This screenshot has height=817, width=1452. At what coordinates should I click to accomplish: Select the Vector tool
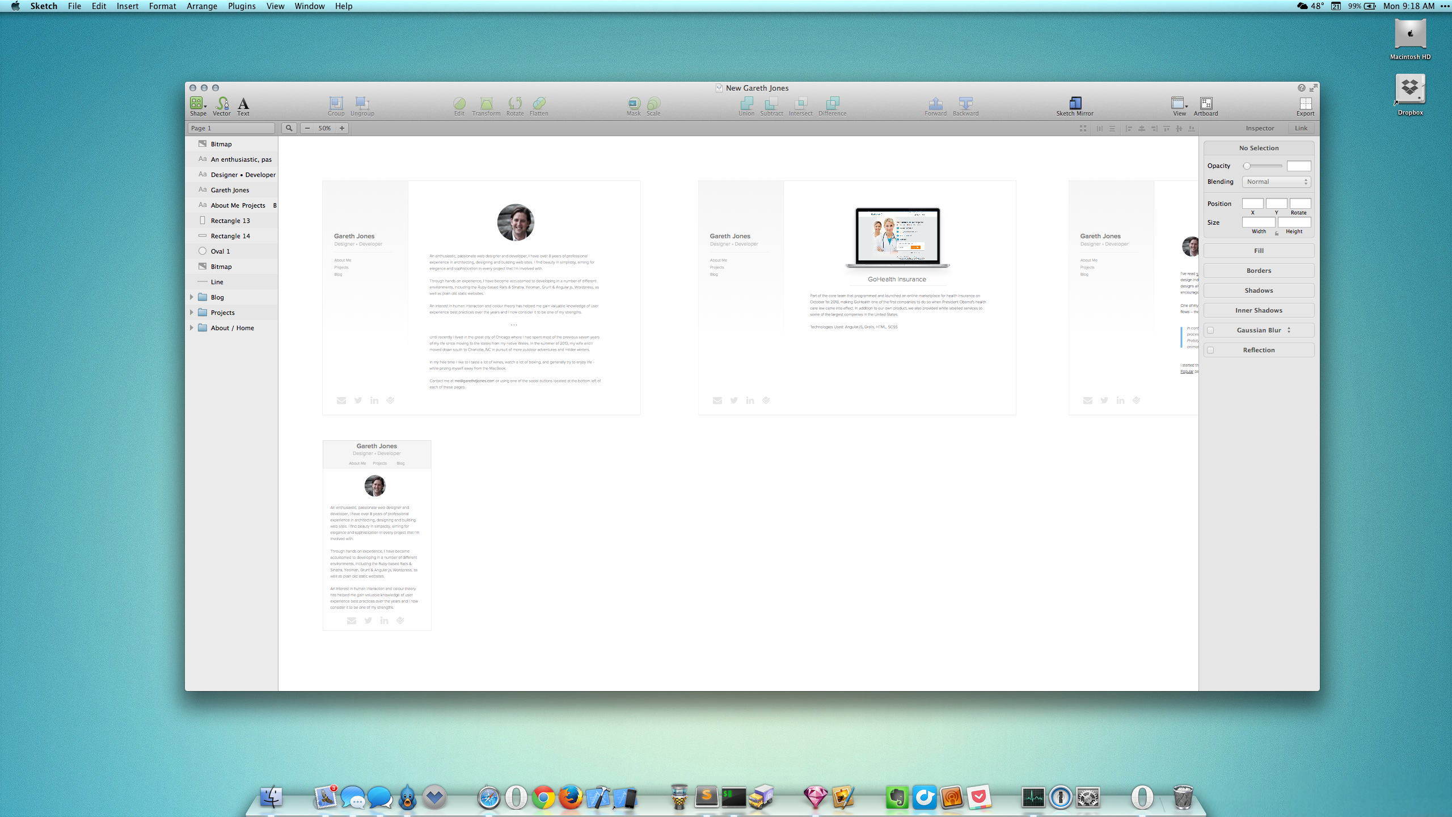pyautogui.click(x=222, y=106)
